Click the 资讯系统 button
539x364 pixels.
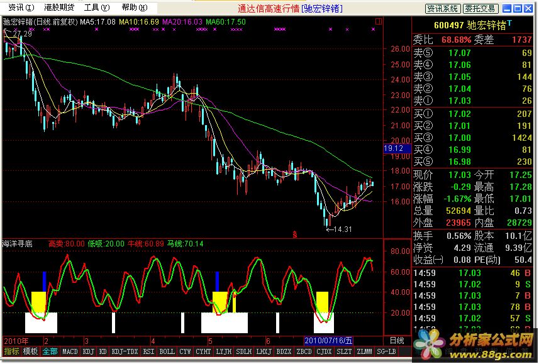(442, 8)
